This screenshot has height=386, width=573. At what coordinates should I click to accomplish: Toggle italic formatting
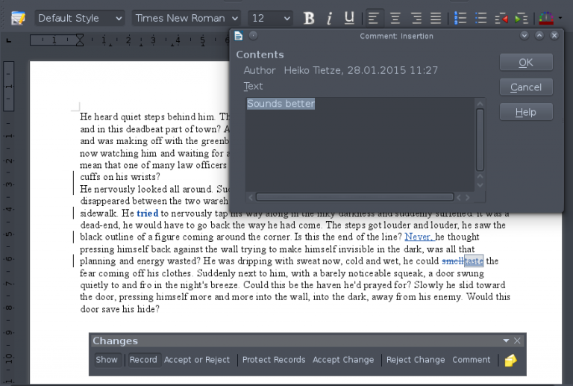[329, 18]
